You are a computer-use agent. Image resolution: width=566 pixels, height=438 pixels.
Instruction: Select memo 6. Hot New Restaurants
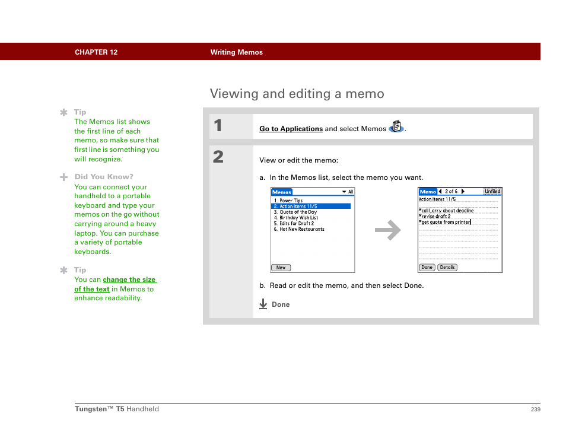[x=299, y=229]
